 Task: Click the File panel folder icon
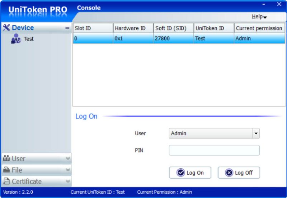(x=6, y=170)
